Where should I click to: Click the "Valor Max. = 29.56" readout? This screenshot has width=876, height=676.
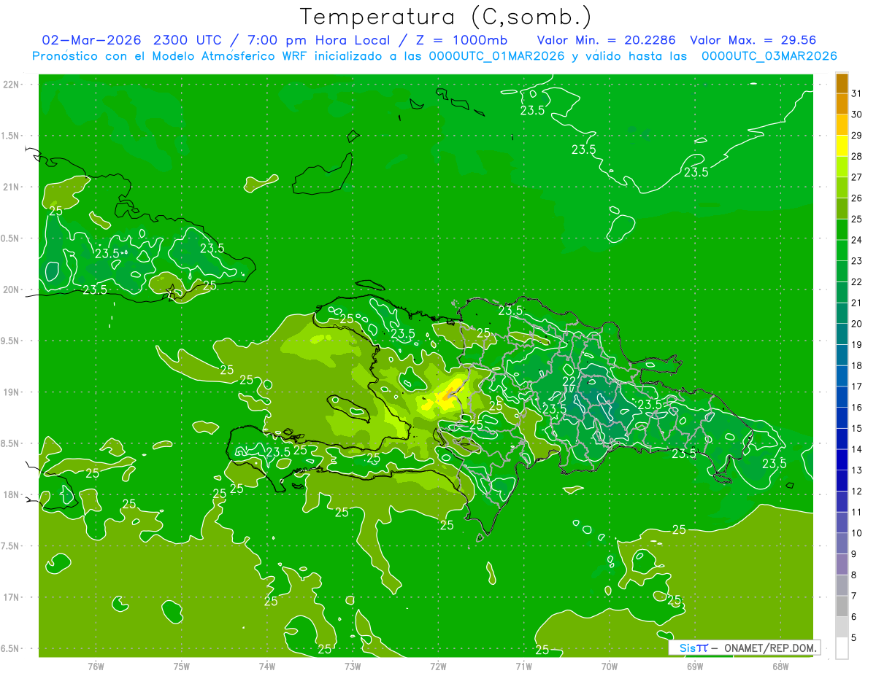753,40
